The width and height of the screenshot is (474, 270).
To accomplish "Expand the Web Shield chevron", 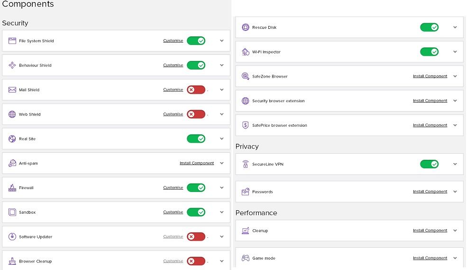I will tap(222, 114).
